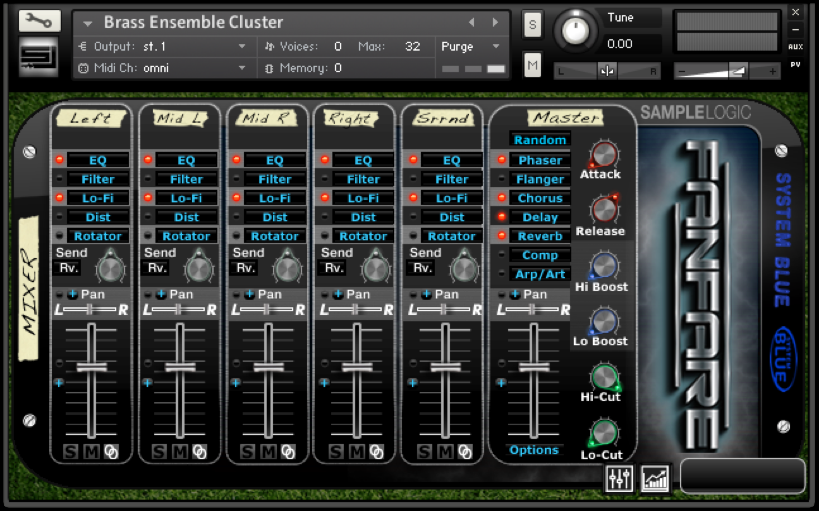Open the Right channel Dist panel

(363, 217)
